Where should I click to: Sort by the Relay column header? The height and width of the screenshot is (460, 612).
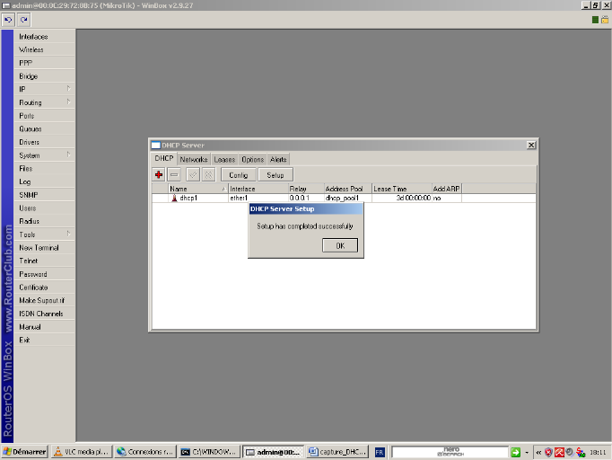[x=306, y=189]
